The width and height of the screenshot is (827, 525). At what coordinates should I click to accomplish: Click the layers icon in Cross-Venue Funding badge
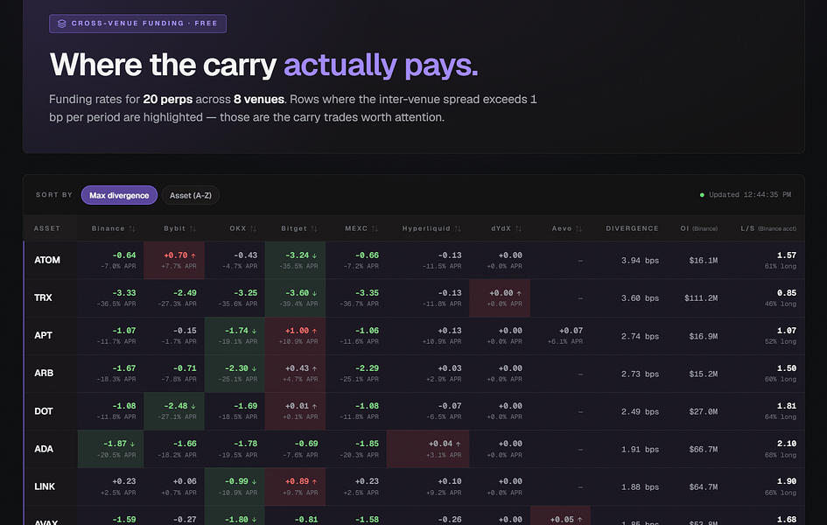(62, 24)
